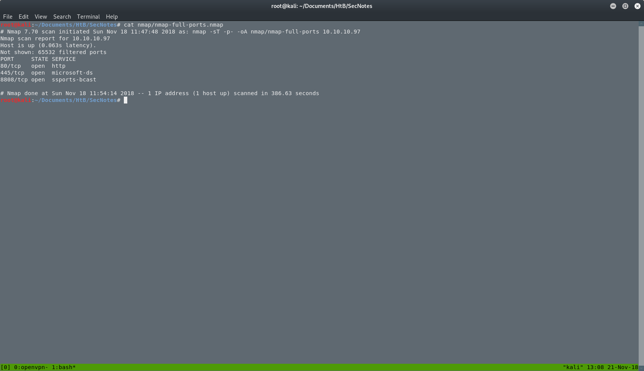Close the terminal window
The image size is (644, 371).
638,6
